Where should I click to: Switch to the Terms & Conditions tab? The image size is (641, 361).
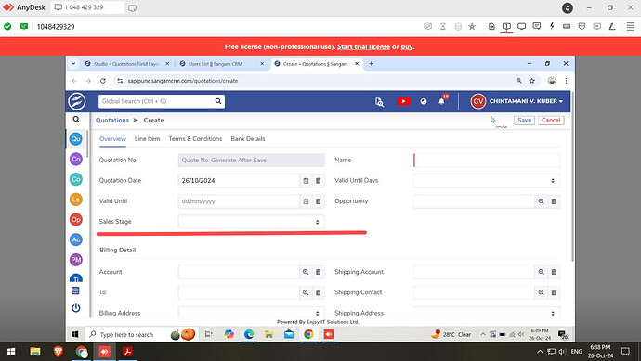[x=195, y=139]
